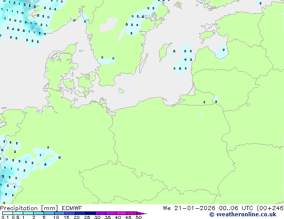Screen dimensions: 284x219
Task: Choose the 20 to 25 mm legend color
Action: point(80,213)
